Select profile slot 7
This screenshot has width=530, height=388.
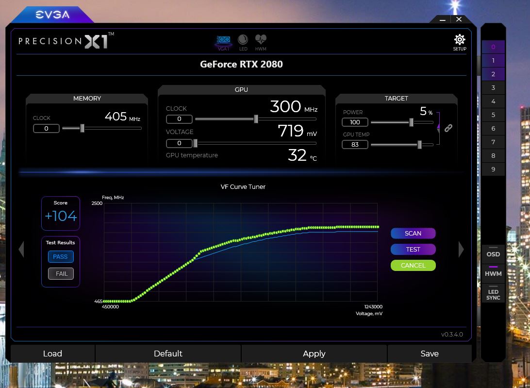click(x=493, y=142)
